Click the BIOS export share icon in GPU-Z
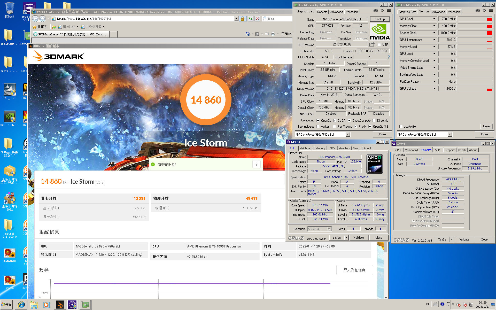This screenshot has height=310, width=496. tap(372, 44)
